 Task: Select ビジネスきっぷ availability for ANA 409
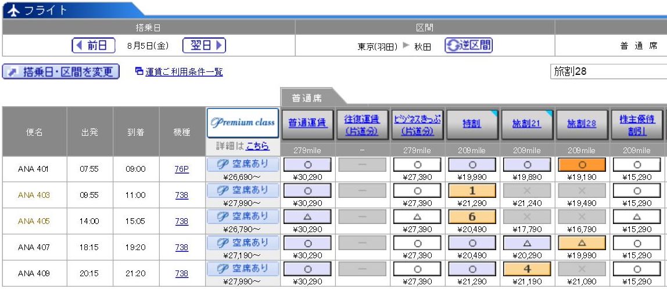[x=417, y=269]
